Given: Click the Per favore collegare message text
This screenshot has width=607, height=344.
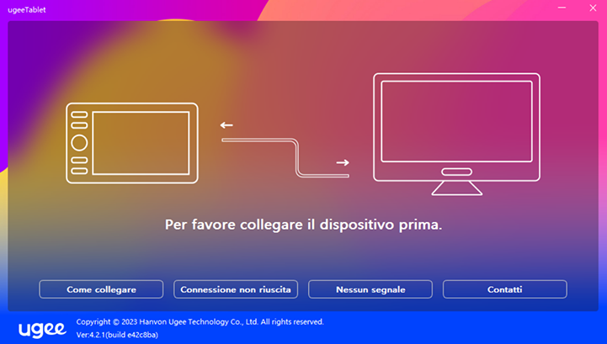Looking at the screenshot, I should click(303, 225).
